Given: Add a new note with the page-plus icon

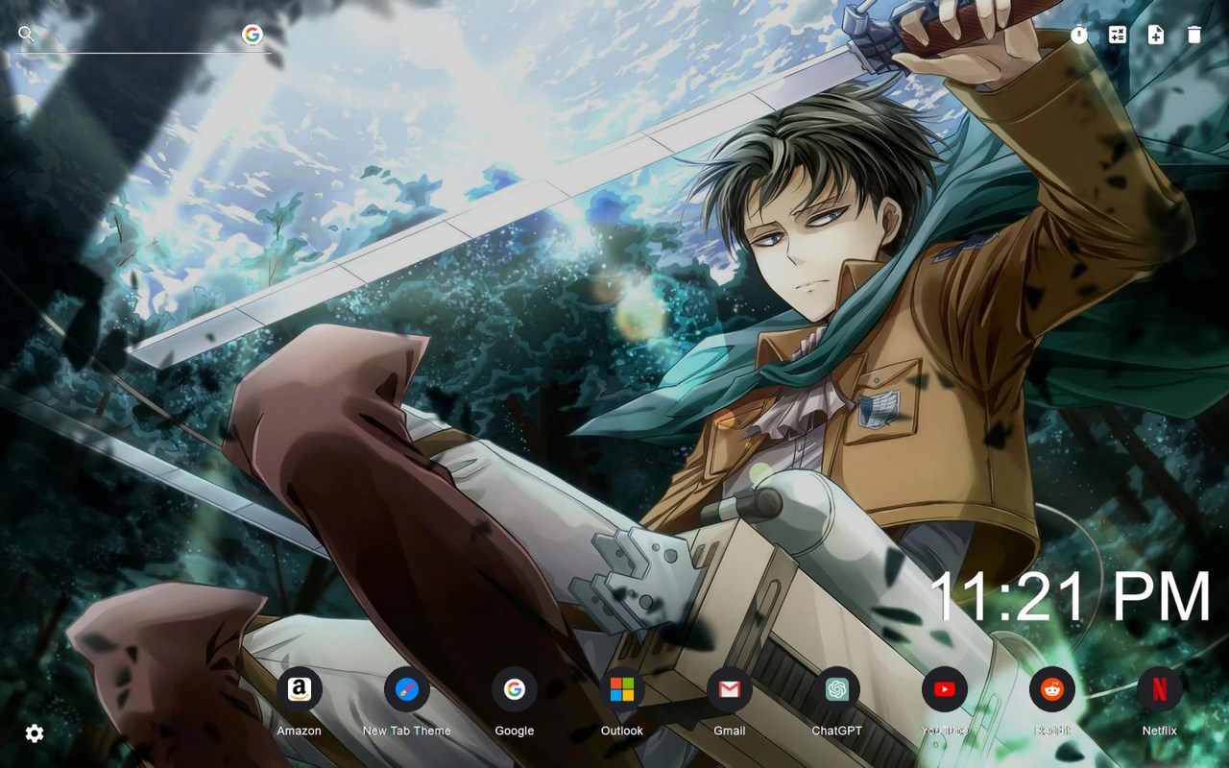Looking at the screenshot, I should pos(1156,36).
